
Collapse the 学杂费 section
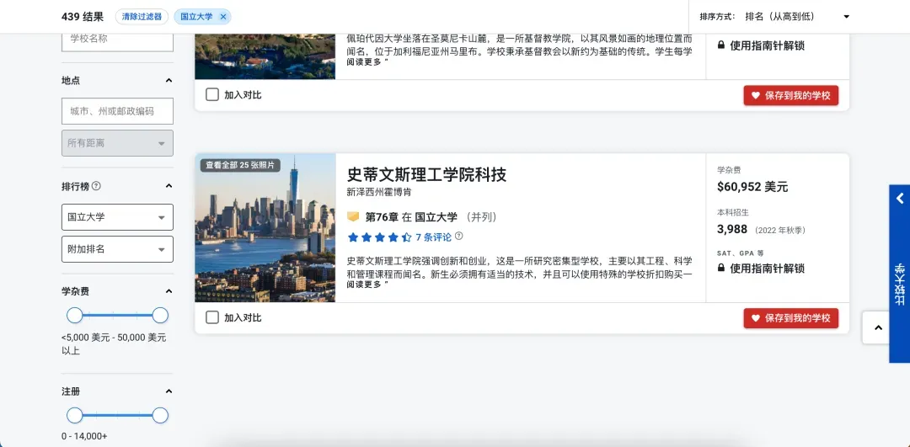(x=169, y=291)
